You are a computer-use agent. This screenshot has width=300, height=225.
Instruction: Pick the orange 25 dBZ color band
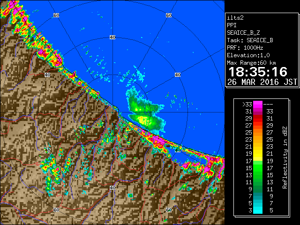click(x=258, y=132)
